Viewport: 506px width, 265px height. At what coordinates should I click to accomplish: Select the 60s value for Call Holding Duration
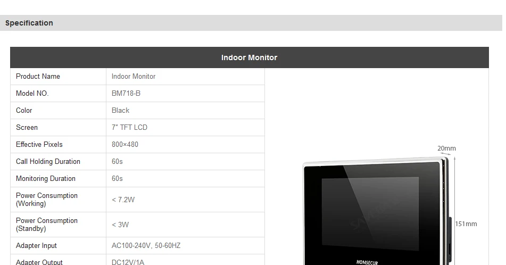point(117,162)
